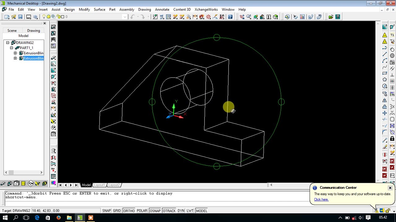The width and height of the screenshot is (396, 222).
Task: Open the XchangeWorks menu
Action: tap(206, 10)
